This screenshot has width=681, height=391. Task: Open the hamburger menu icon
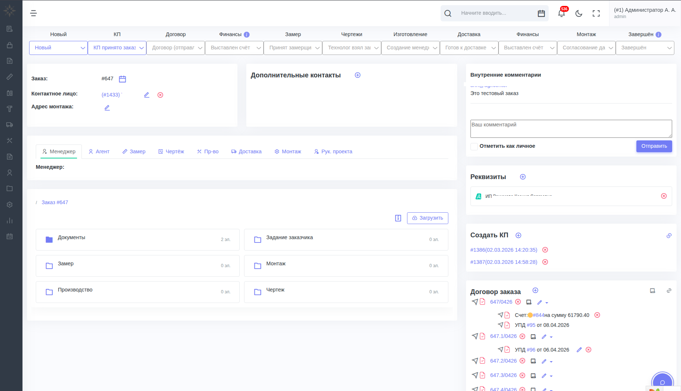tap(34, 13)
